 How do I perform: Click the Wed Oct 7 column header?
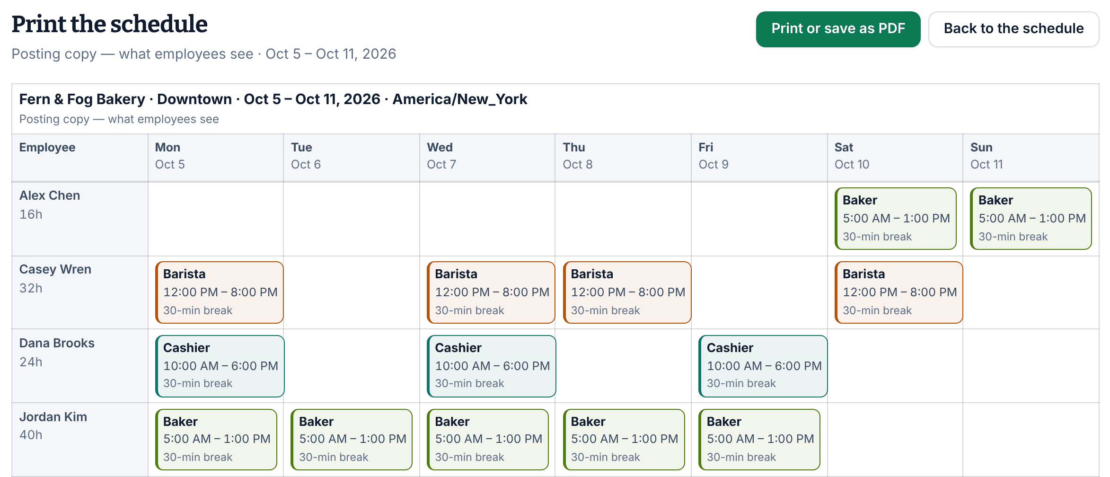click(x=487, y=158)
